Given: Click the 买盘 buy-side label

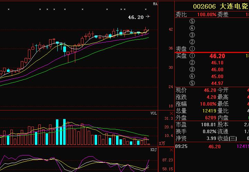Looking at the screenshot, I should pyautogui.click(x=181, y=56).
